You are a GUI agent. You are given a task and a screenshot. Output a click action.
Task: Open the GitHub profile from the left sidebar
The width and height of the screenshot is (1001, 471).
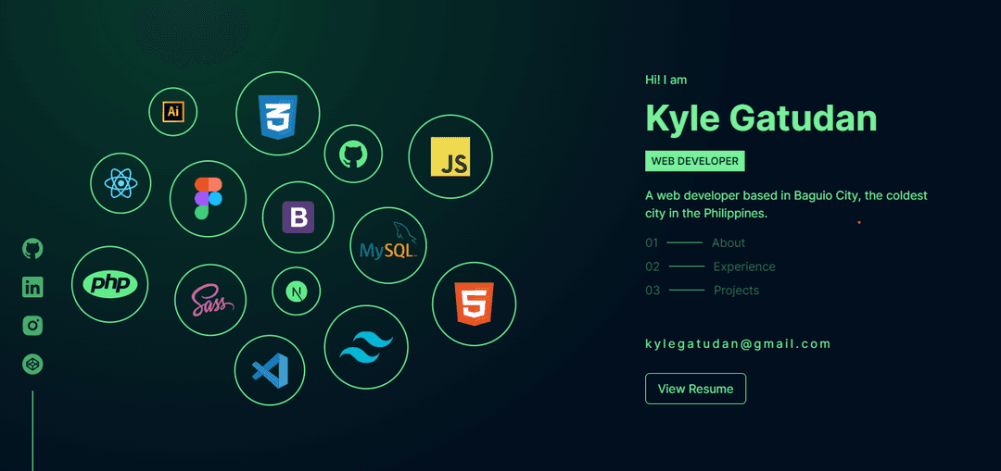pyautogui.click(x=32, y=249)
